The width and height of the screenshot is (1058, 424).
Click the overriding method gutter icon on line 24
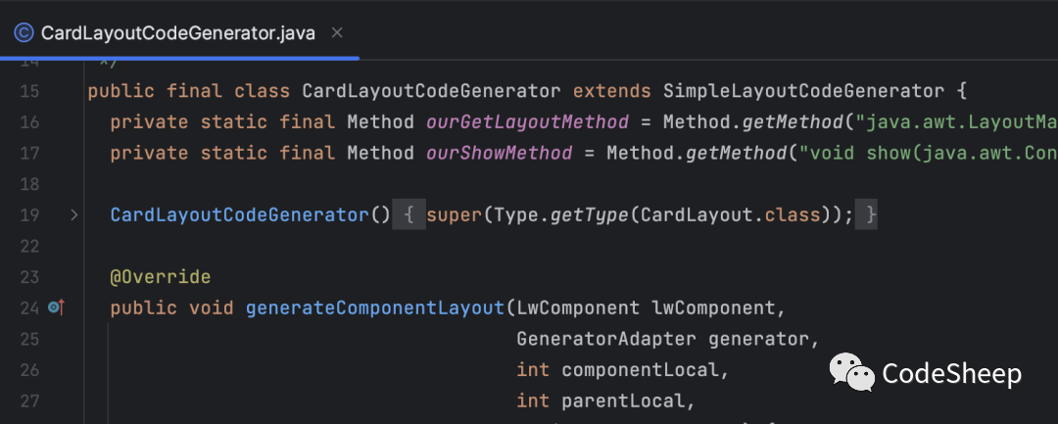click(x=56, y=308)
